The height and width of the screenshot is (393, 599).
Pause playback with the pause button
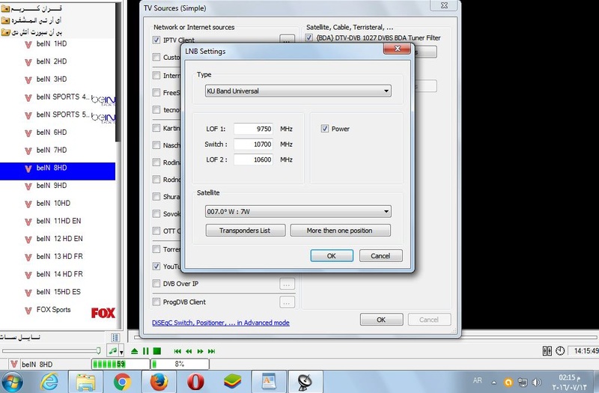click(145, 351)
